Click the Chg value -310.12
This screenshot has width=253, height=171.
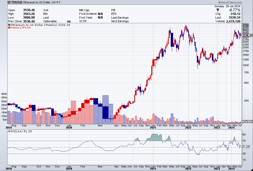(234, 14)
